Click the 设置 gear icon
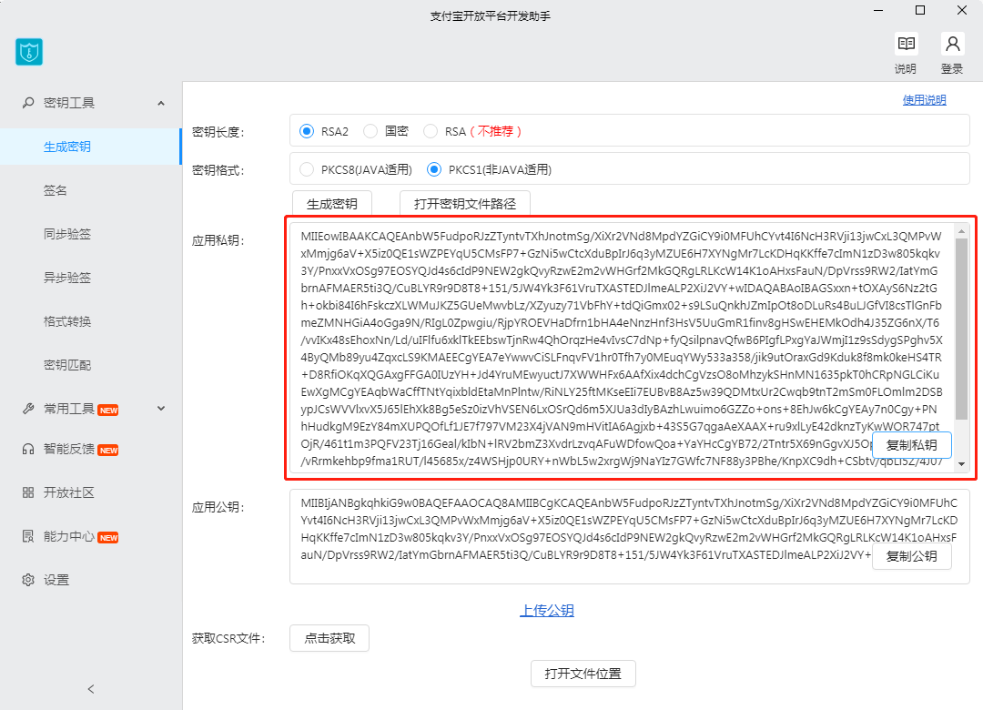Viewport: 983px width, 710px height. 28,580
